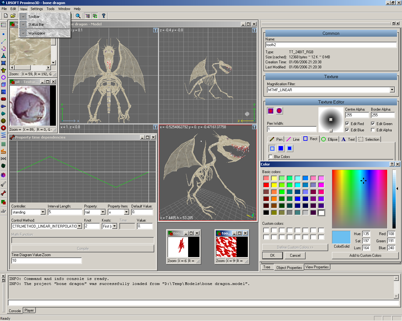Pick the red basic color swatch

(x=266, y=185)
